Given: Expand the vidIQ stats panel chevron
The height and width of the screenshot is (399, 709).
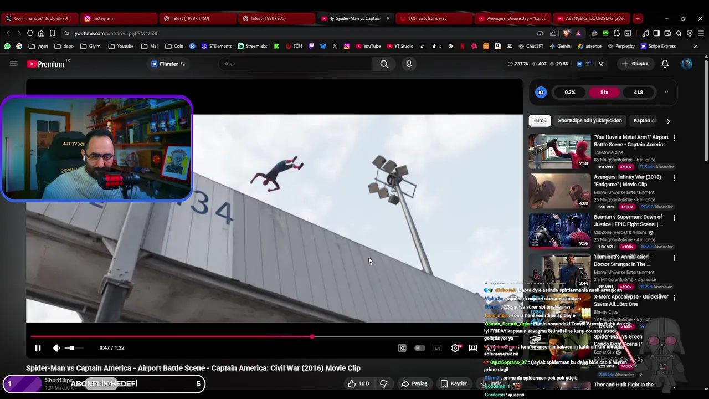Looking at the screenshot, I should [x=666, y=93].
